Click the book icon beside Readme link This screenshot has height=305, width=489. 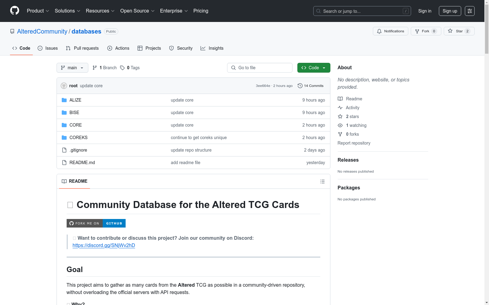[340, 99]
